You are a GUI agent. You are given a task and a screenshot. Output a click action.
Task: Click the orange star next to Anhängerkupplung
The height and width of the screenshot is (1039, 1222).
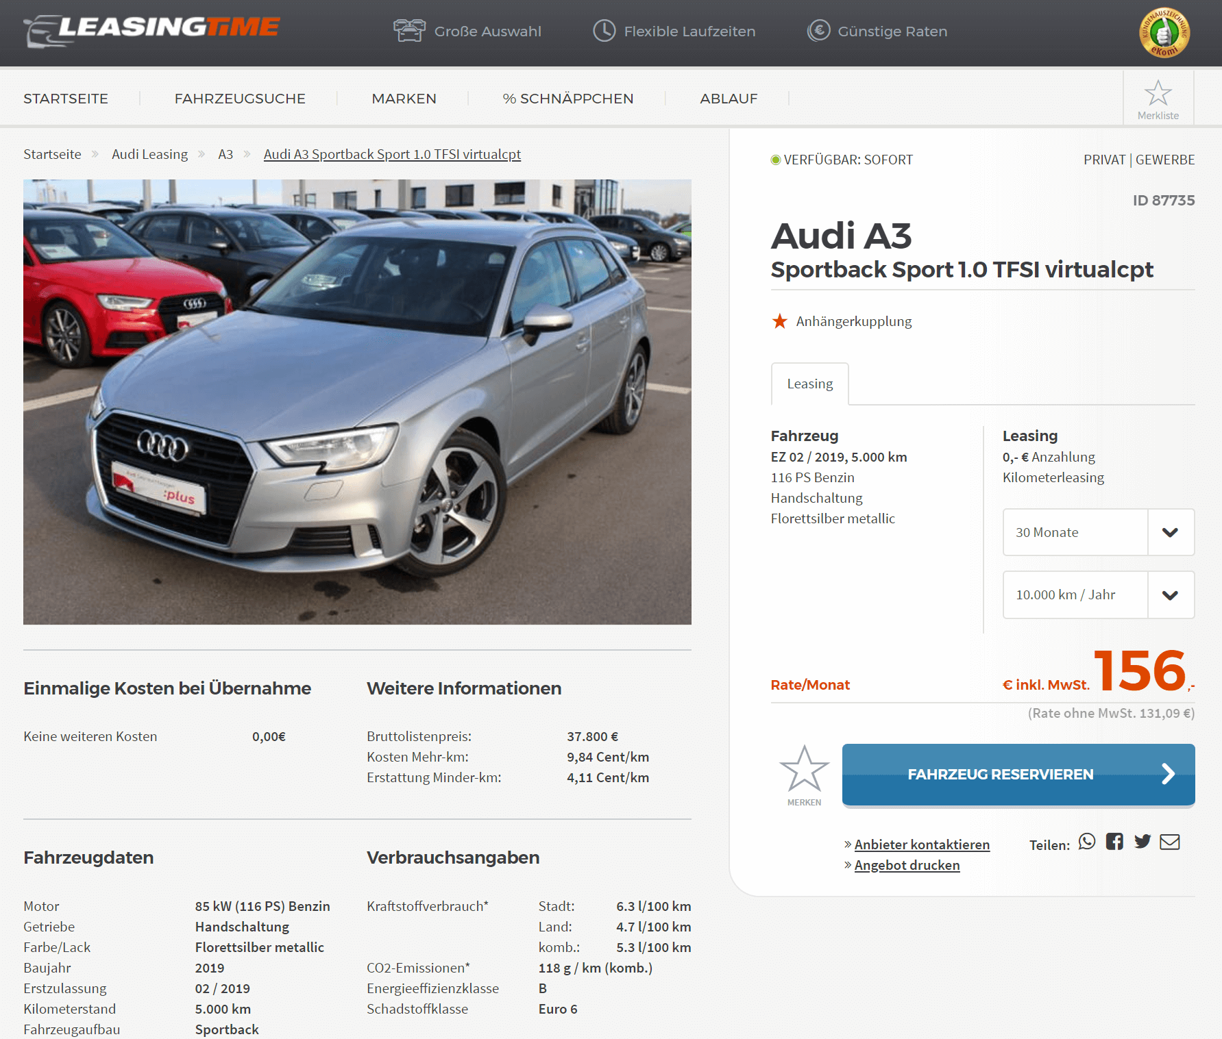780,321
